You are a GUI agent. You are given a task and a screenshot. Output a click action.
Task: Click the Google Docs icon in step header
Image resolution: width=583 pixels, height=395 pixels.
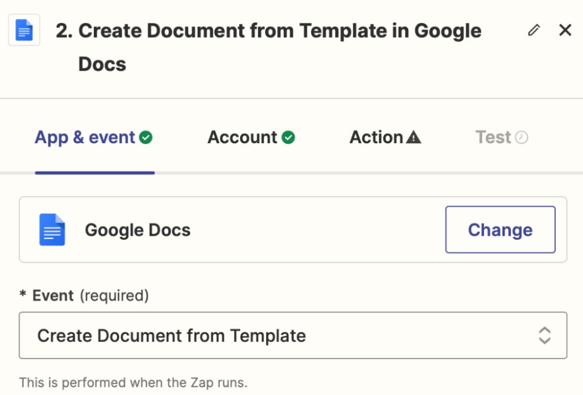(24, 30)
